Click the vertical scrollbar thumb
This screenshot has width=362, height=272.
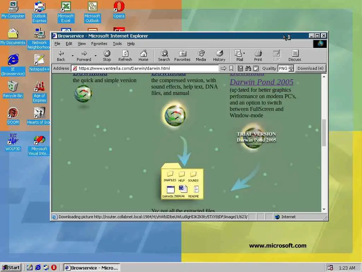click(324, 133)
